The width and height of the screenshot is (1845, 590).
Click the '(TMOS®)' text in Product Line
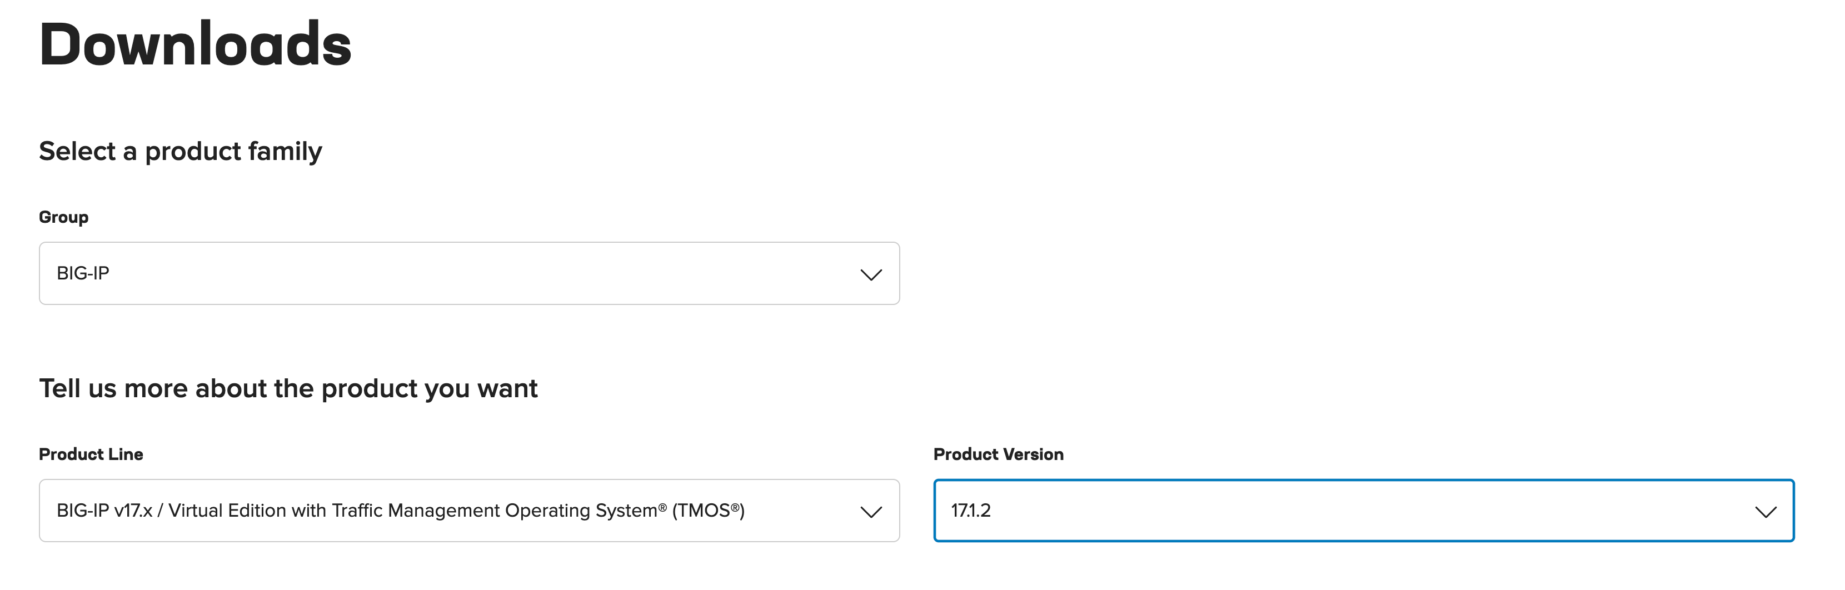coord(709,511)
